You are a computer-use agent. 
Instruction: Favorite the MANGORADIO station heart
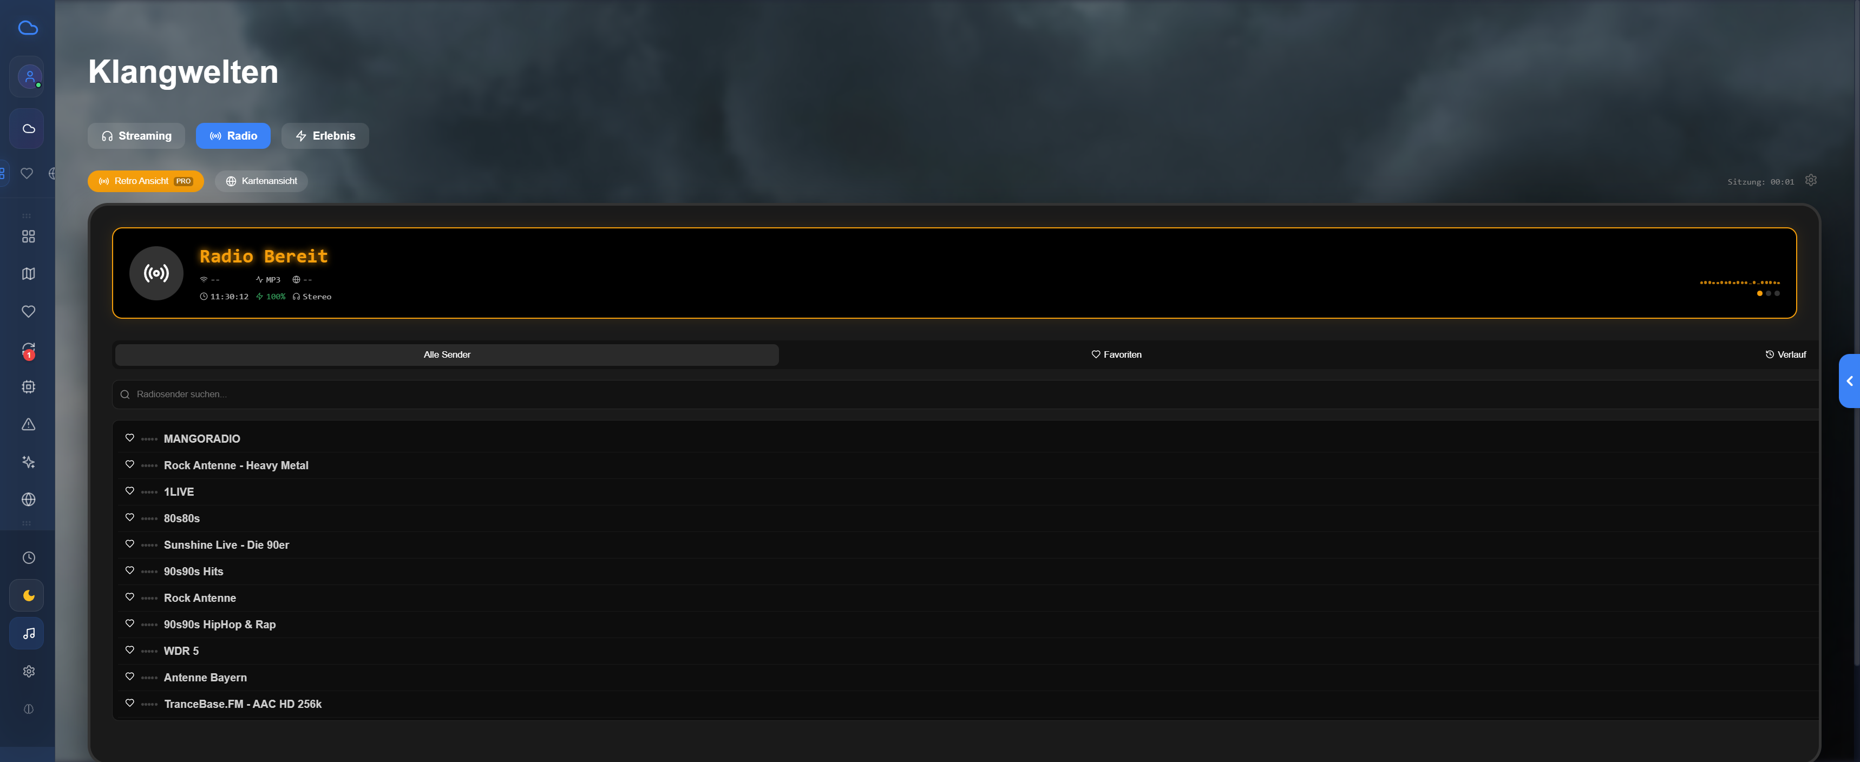(x=130, y=437)
